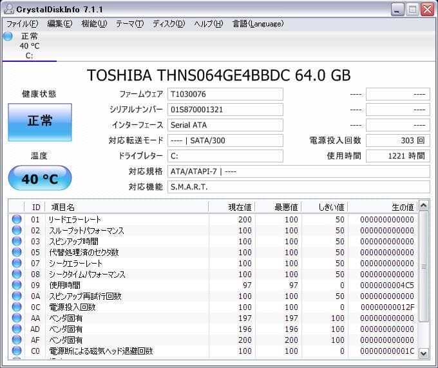Click the 項目名 column header
Image resolution: width=438 pixels, height=368 pixels.
click(x=127, y=207)
